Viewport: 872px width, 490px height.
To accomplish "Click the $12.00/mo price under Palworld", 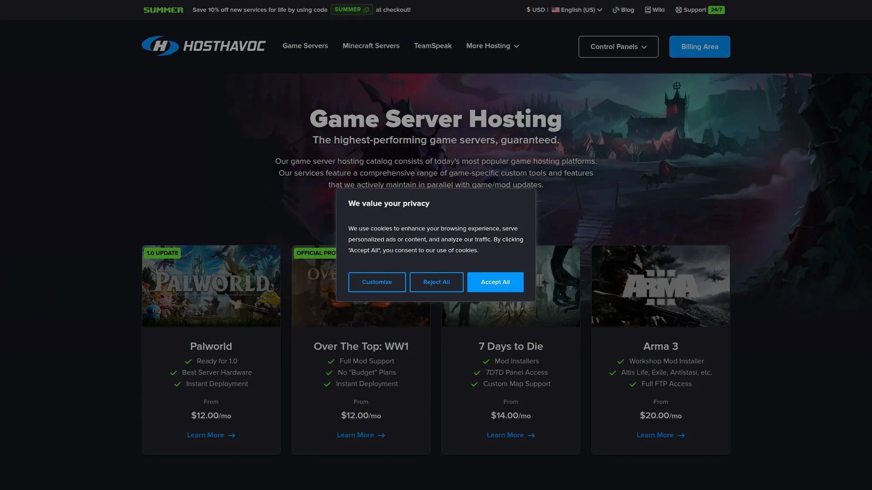I will coord(211,416).
